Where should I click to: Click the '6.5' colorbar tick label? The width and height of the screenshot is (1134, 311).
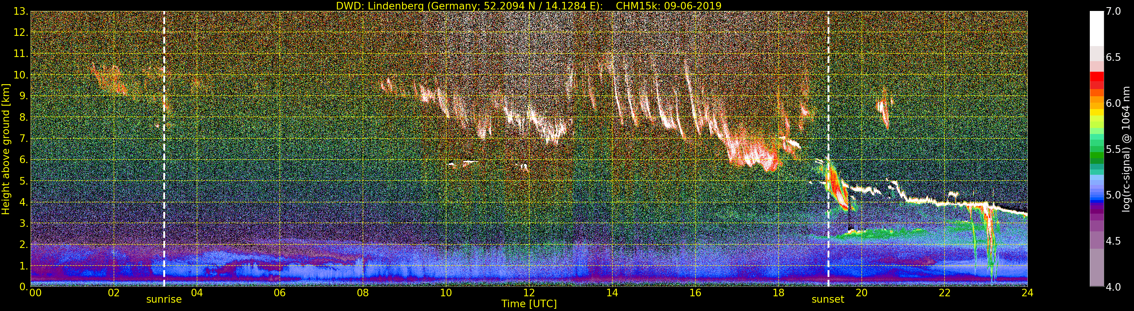1113,57
